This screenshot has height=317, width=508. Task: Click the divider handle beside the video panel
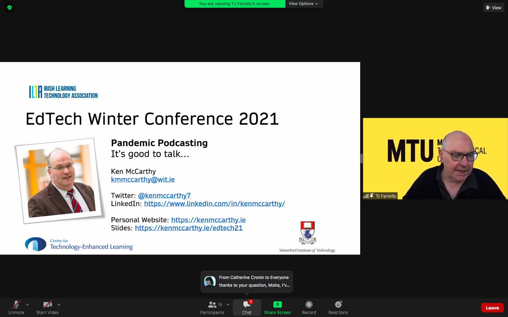(362, 158)
